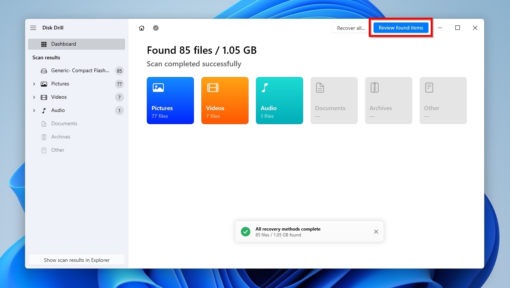
Task: Go to the home screen icon
Action: click(x=142, y=28)
